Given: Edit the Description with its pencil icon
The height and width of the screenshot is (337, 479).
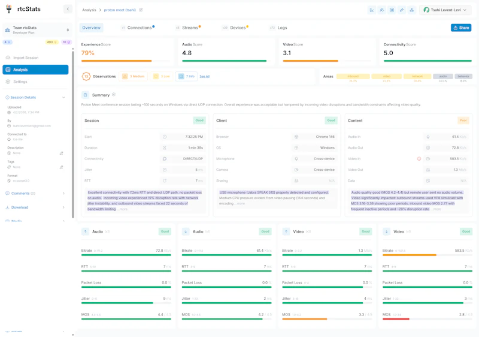Looking at the screenshot, I should 62,154.
